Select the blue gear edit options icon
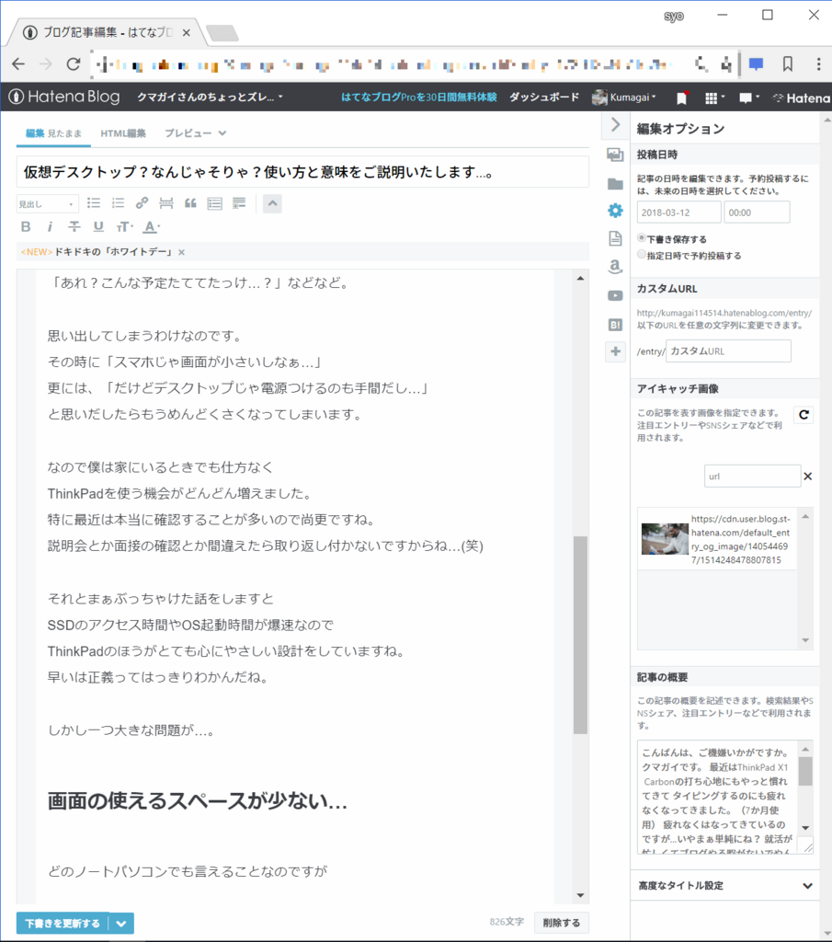Viewport: 832px width, 942px height. point(615,211)
